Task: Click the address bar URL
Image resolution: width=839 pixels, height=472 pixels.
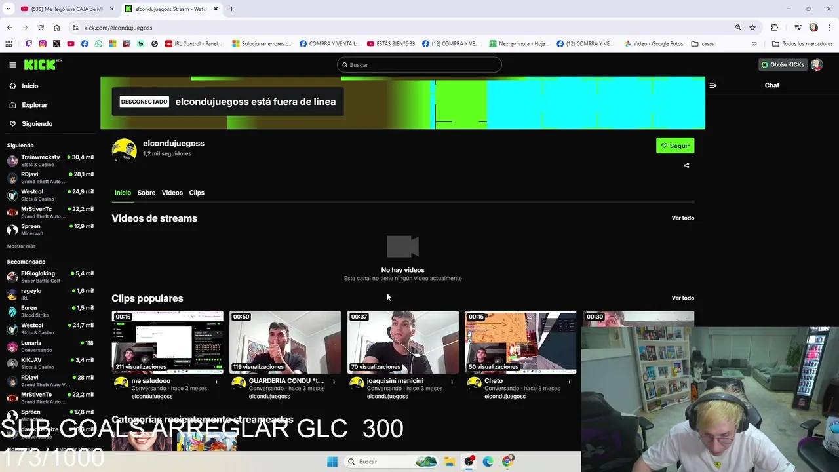Action: click(x=118, y=28)
